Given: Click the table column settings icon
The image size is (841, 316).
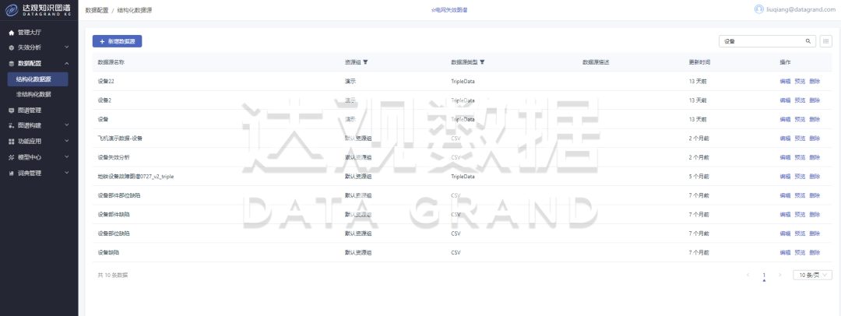Looking at the screenshot, I should tap(825, 41).
